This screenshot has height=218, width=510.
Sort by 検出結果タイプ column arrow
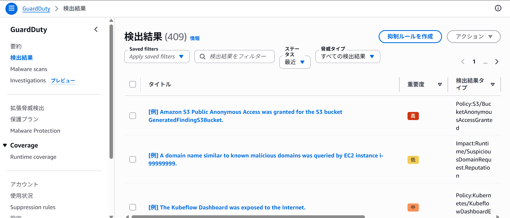coord(493,85)
